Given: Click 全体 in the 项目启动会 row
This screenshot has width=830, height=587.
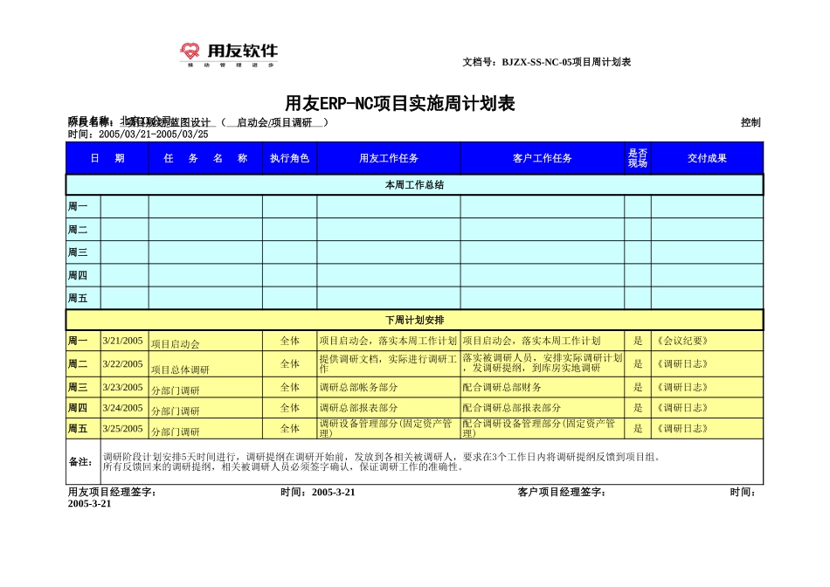Looking at the screenshot, I should click(x=289, y=341).
